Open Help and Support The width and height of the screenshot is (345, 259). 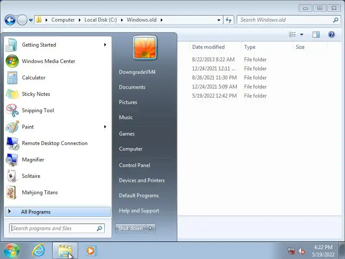(x=139, y=211)
